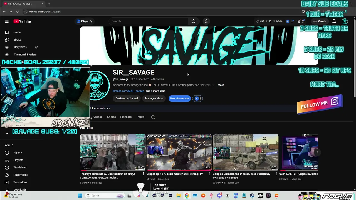Click the browser back arrow
Viewport: 356px width, 200px height.
coord(4,12)
